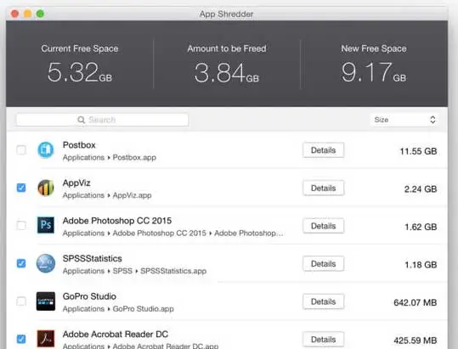Select the SPSSStatistics app name

(93, 258)
